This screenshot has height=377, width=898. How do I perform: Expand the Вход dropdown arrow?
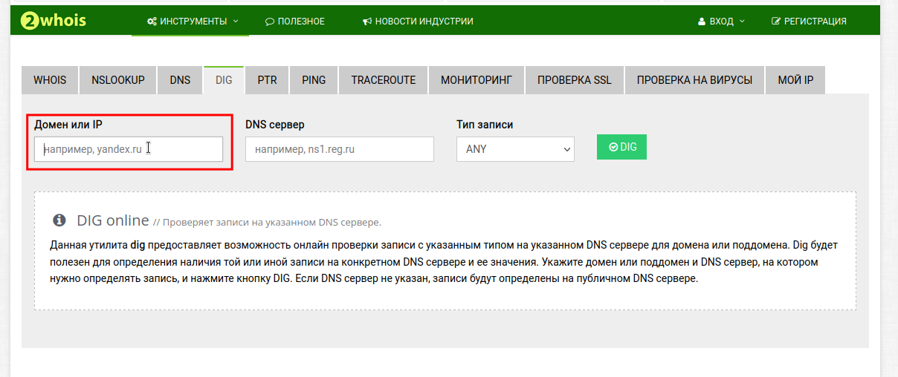point(741,21)
